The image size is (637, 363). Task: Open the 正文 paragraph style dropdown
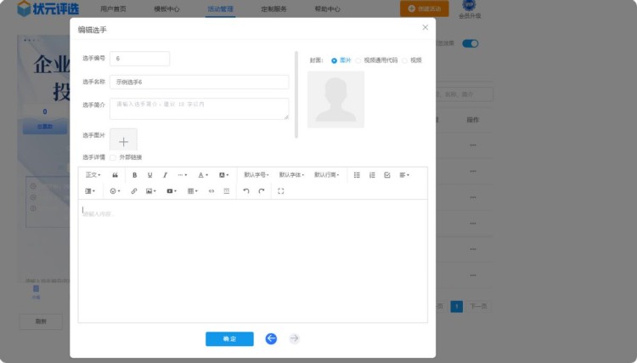[x=93, y=175]
